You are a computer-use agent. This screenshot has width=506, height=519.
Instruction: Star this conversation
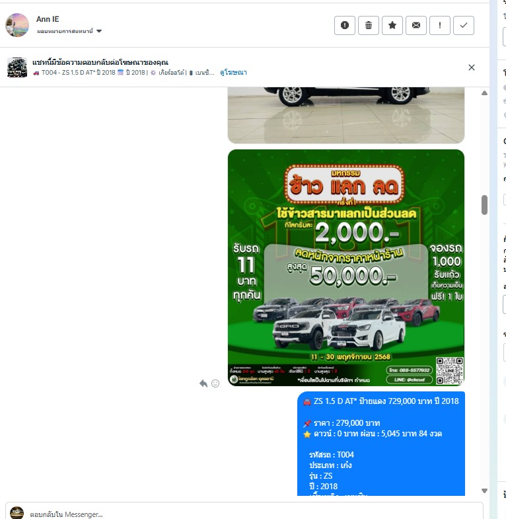pos(392,25)
